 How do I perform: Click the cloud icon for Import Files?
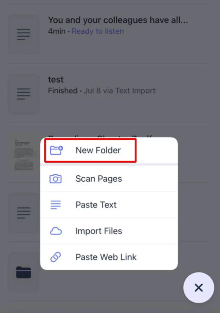(x=56, y=231)
